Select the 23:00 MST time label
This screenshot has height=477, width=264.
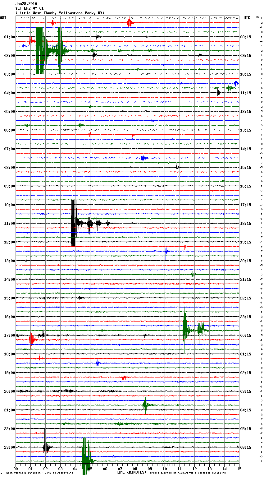[x=10, y=447]
